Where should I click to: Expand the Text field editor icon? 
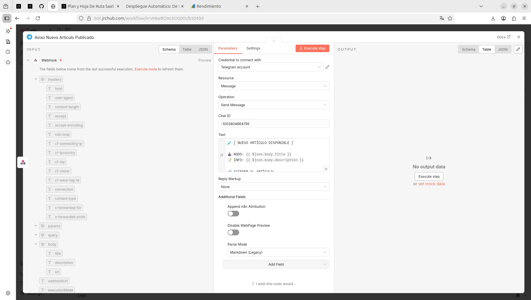(326, 169)
